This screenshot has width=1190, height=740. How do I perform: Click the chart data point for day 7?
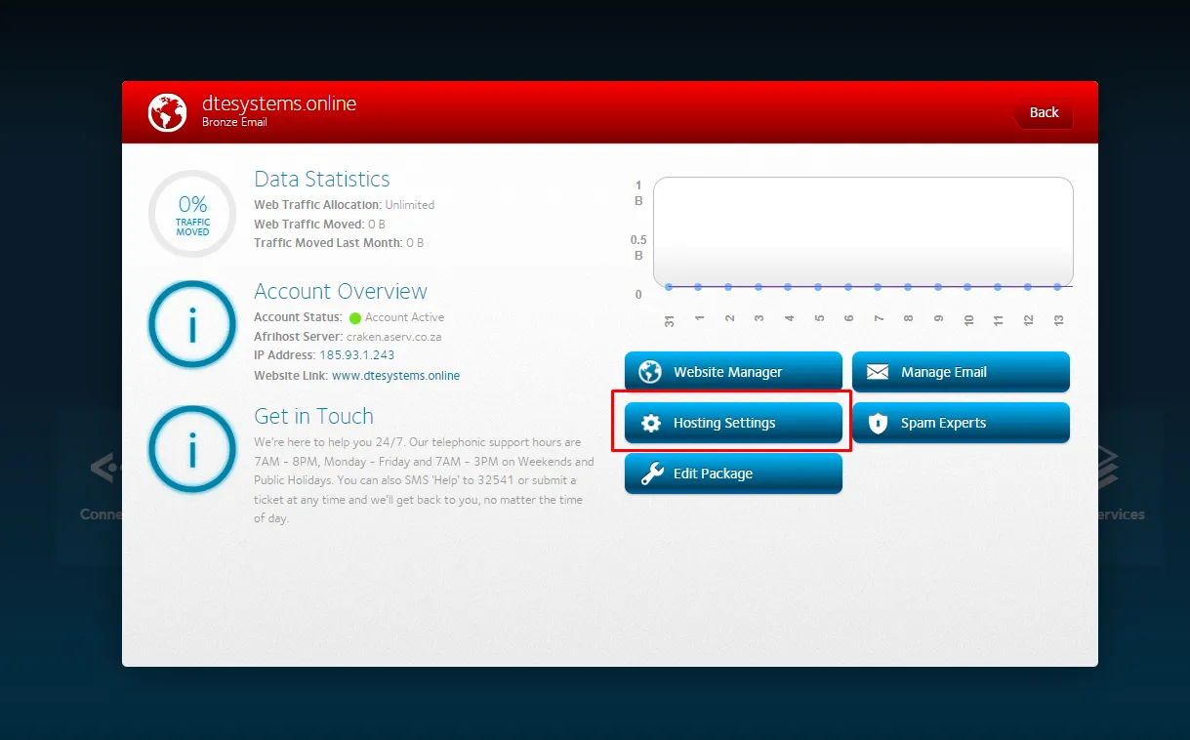pyautogui.click(x=878, y=286)
